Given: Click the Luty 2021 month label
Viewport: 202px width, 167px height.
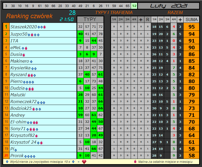Looking at the screenshot, I should click(x=169, y=6).
